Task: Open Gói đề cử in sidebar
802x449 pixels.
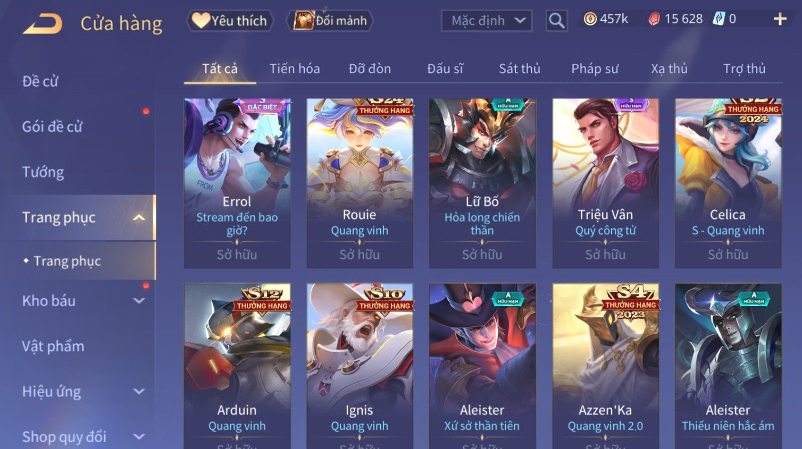Action: [x=52, y=126]
